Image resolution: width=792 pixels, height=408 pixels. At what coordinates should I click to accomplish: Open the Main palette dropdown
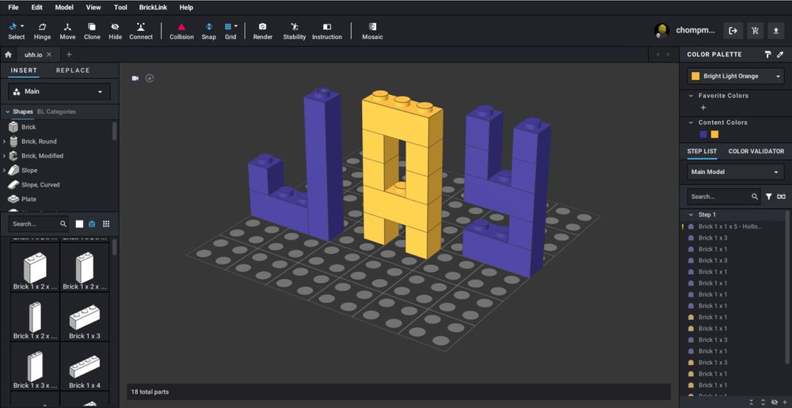(59, 91)
